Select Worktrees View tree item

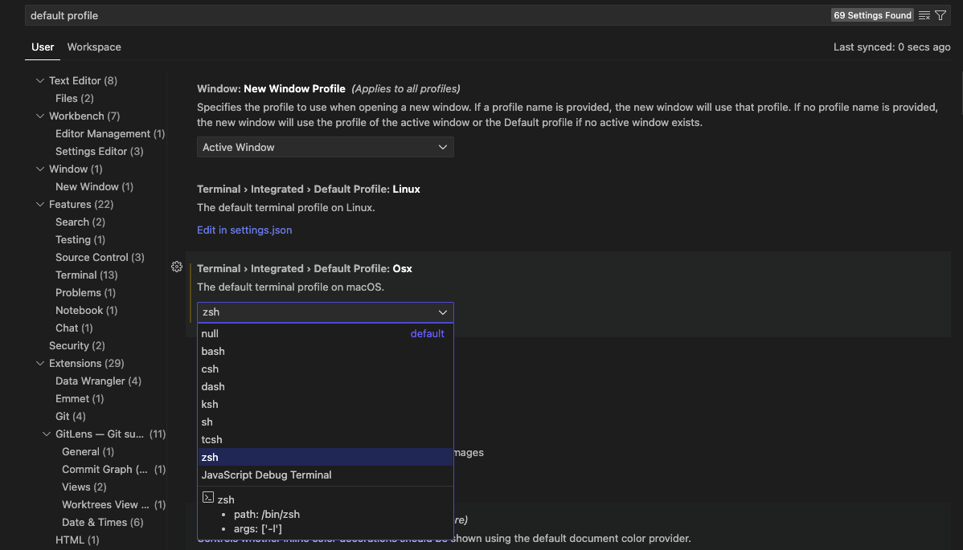point(113,504)
